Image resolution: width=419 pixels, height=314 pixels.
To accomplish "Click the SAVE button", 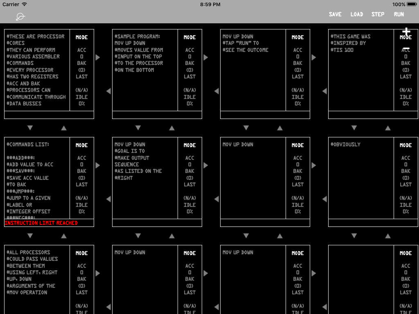I will tap(335, 14).
